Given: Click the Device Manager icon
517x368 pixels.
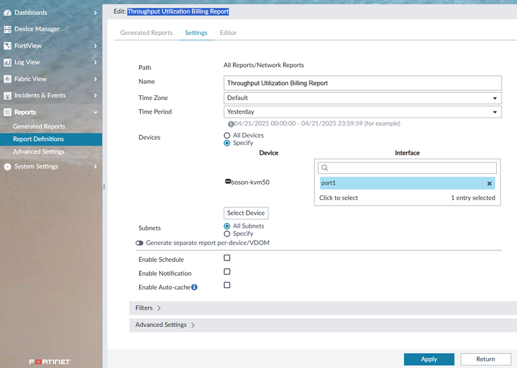Looking at the screenshot, I should (x=7, y=29).
